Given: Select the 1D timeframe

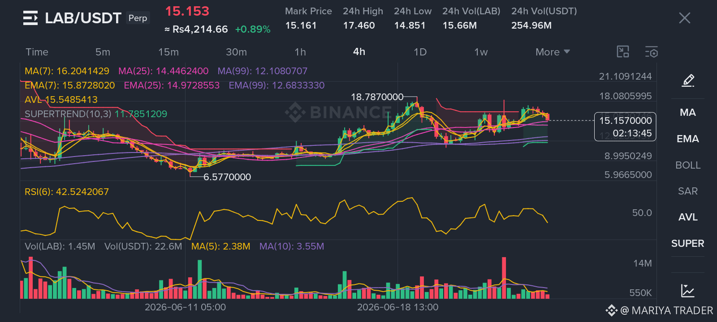Looking at the screenshot, I should pyautogui.click(x=420, y=52).
